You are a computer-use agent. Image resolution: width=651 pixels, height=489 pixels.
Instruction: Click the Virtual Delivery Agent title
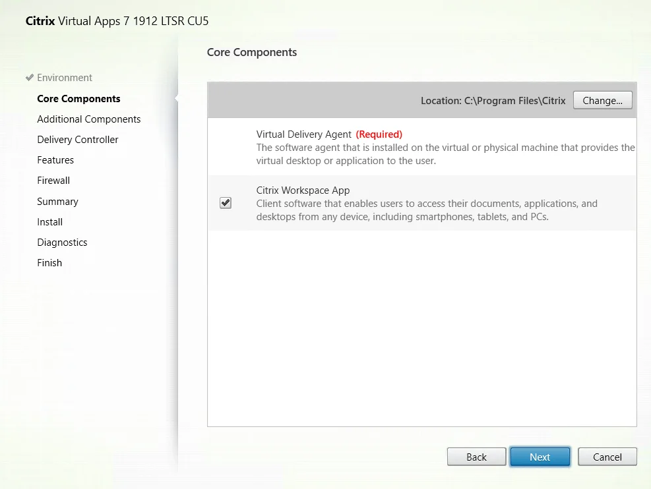(x=303, y=134)
